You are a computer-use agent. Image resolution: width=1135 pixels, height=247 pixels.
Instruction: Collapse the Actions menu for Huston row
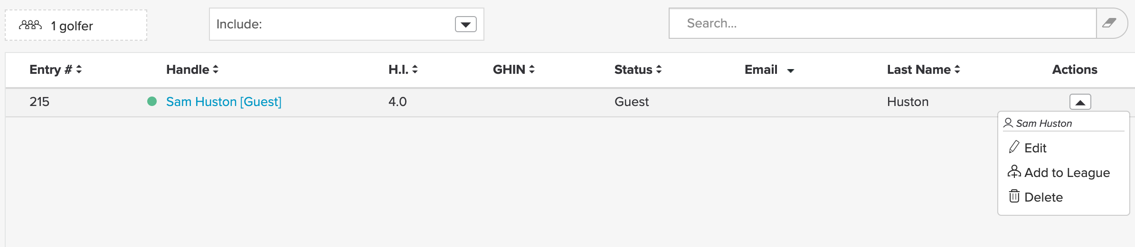(x=1080, y=102)
